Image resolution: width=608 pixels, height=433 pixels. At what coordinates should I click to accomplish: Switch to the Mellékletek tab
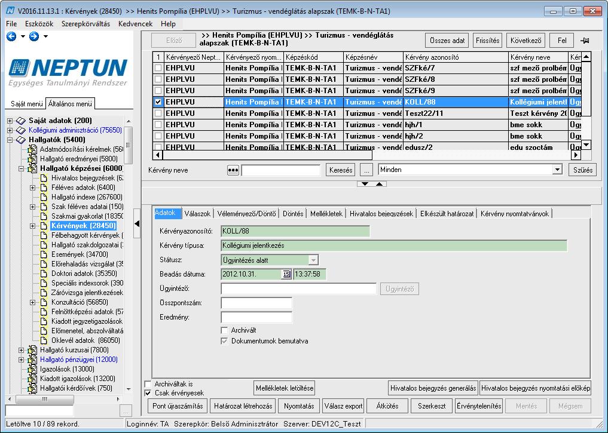(326, 214)
